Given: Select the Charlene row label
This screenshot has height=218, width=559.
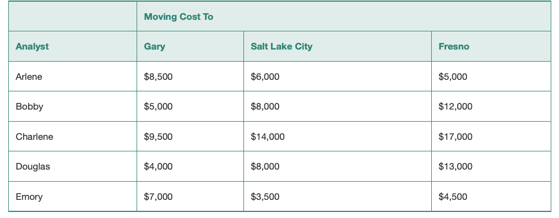Looking at the screenshot, I should click(x=34, y=137).
